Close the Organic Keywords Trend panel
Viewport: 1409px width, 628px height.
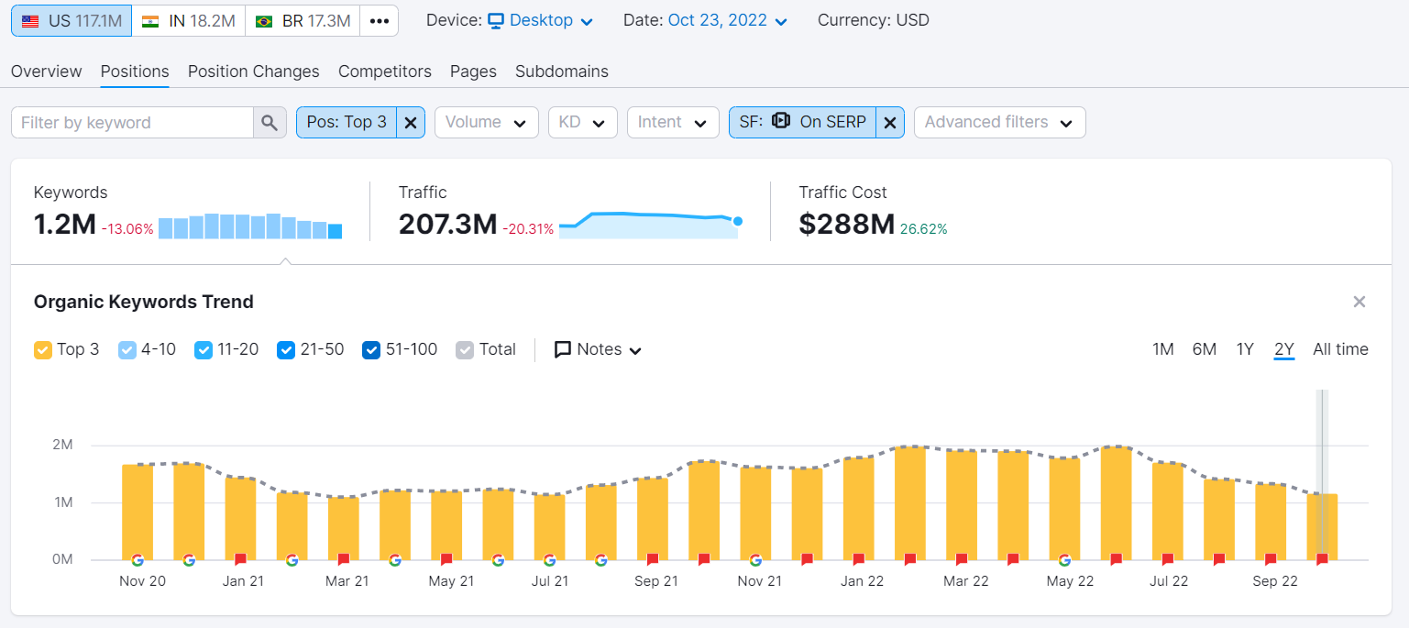coord(1360,302)
